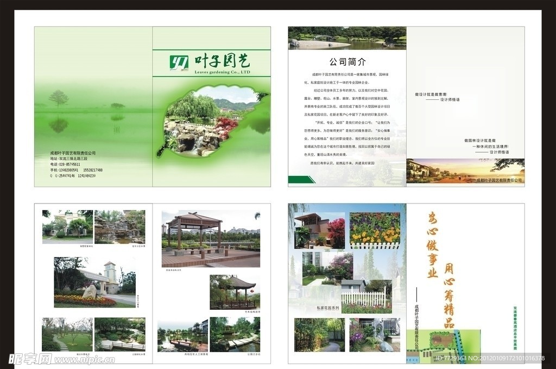
Task: Click the green corner ribbon graphic below 愿我们
Action: pyautogui.click(x=301, y=179)
